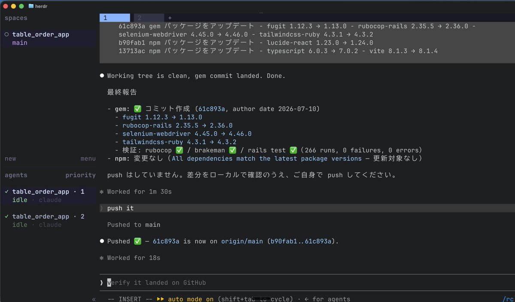Click the ellipsis at the top of the window
Screen dimensions: 515x302
click(x=261, y=12)
